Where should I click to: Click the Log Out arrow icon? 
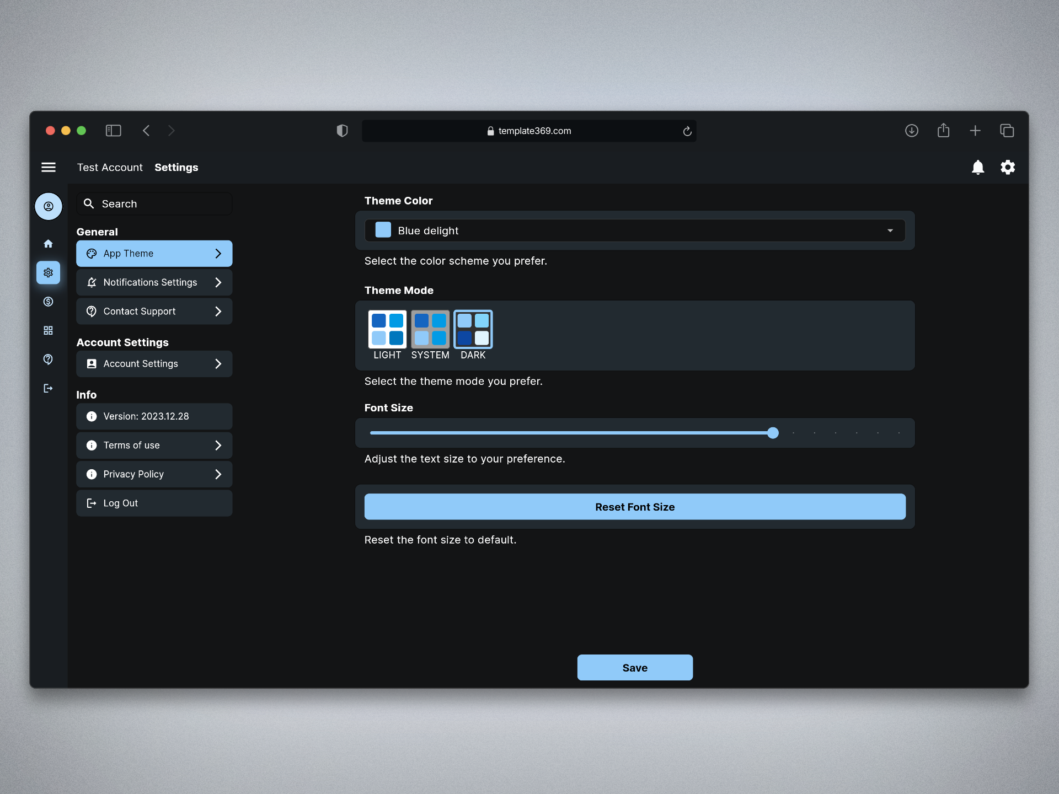click(x=92, y=503)
